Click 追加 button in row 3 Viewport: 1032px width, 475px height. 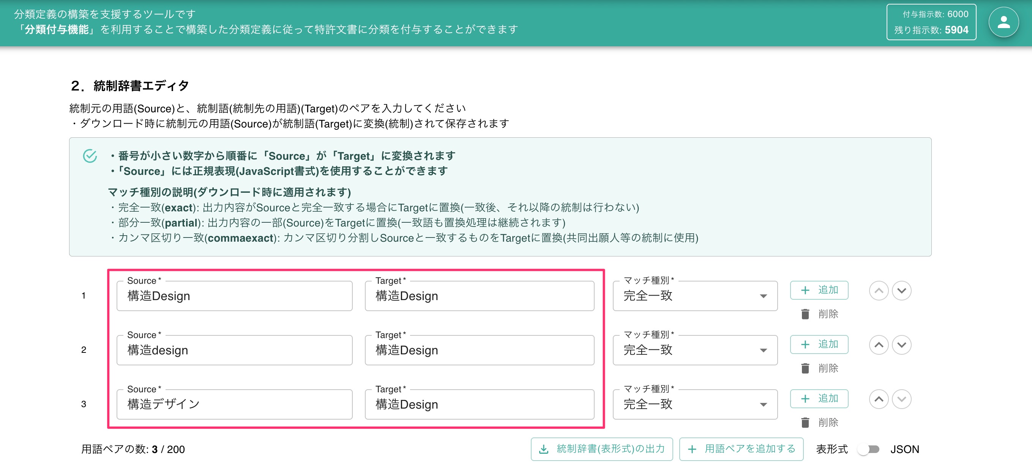[819, 399]
